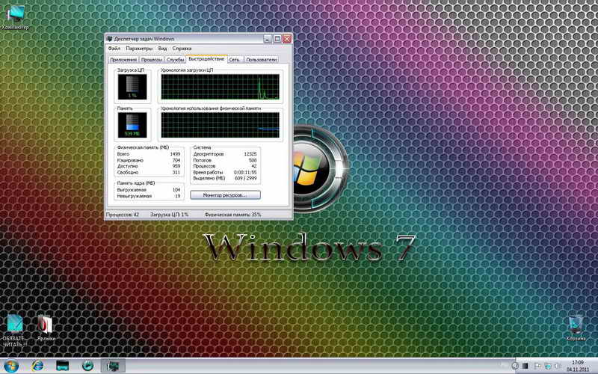This screenshot has width=598, height=374.
Task: Switch to the Процессы tab
Action: 152,60
